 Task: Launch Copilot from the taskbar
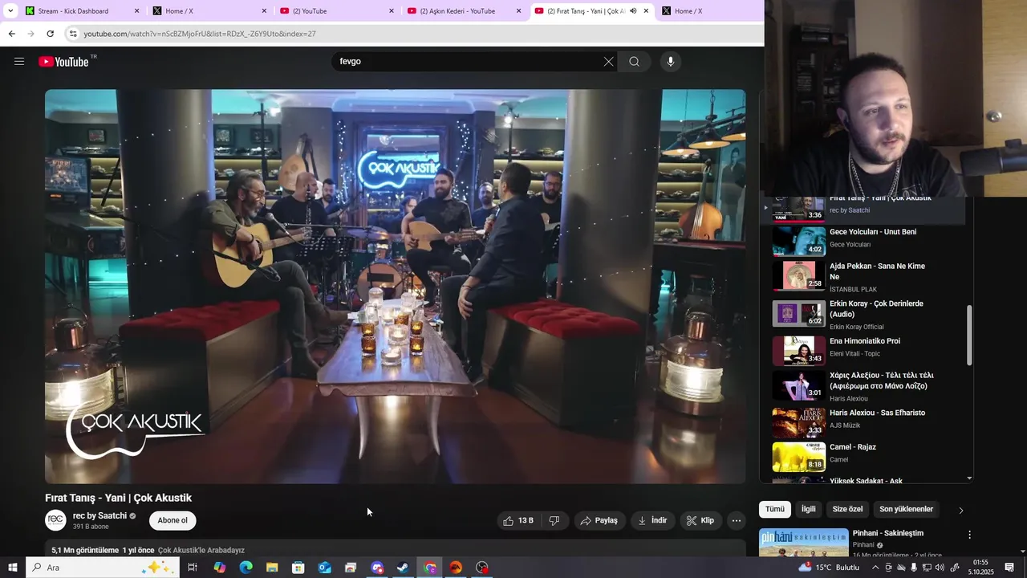pyautogui.click(x=219, y=568)
